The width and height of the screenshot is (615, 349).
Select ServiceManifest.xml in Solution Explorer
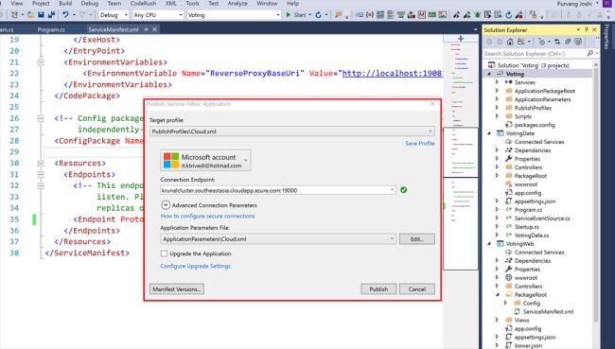(548, 311)
